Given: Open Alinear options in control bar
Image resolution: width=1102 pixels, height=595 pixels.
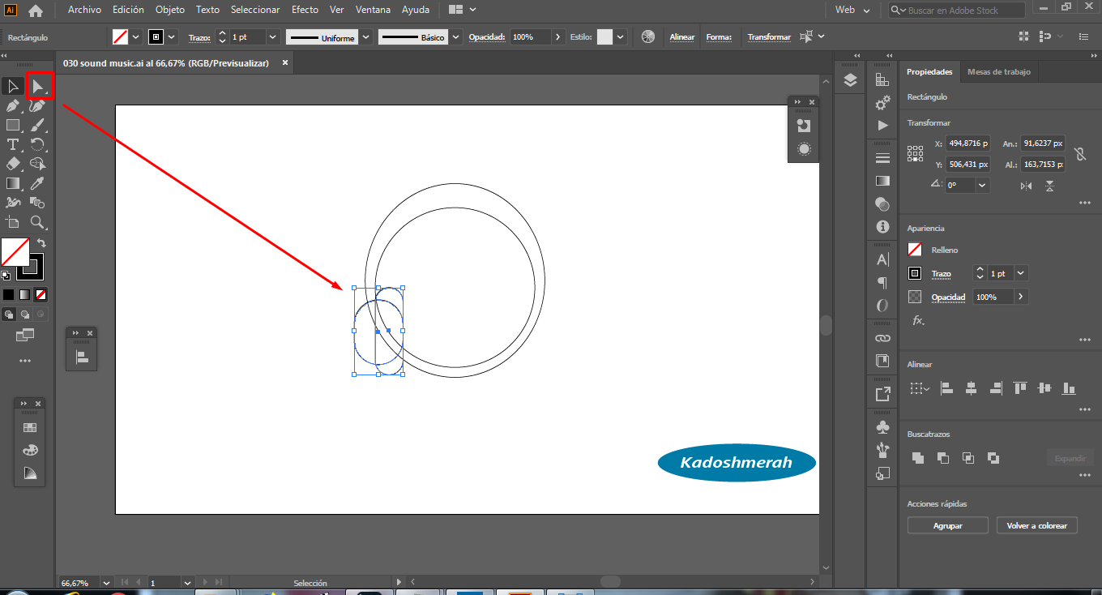Looking at the screenshot, I should [682, 37].
